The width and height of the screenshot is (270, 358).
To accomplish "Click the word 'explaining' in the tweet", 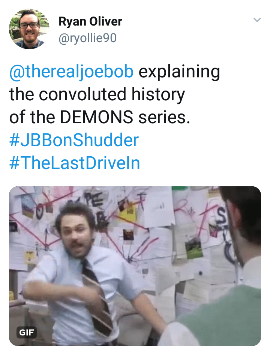I will coord(179,72).
